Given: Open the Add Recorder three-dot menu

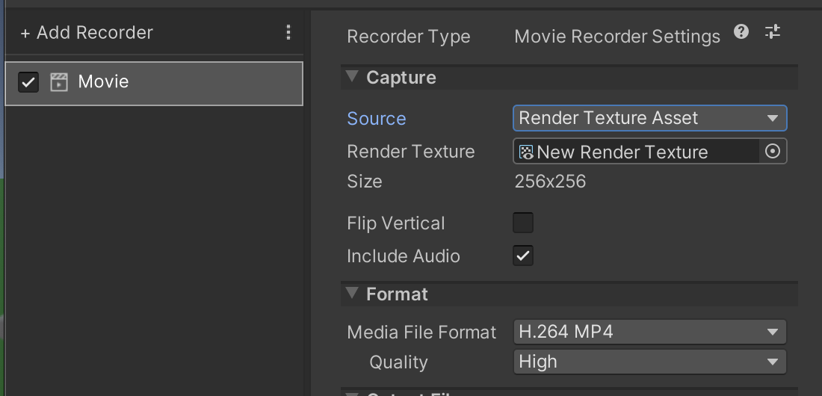Looking at the screenshot, I should (288, 32).
